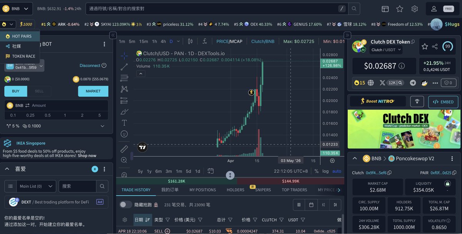Open trade table column settings gear
This screenshot has height=234, width=462.
(x=125, y=220)
